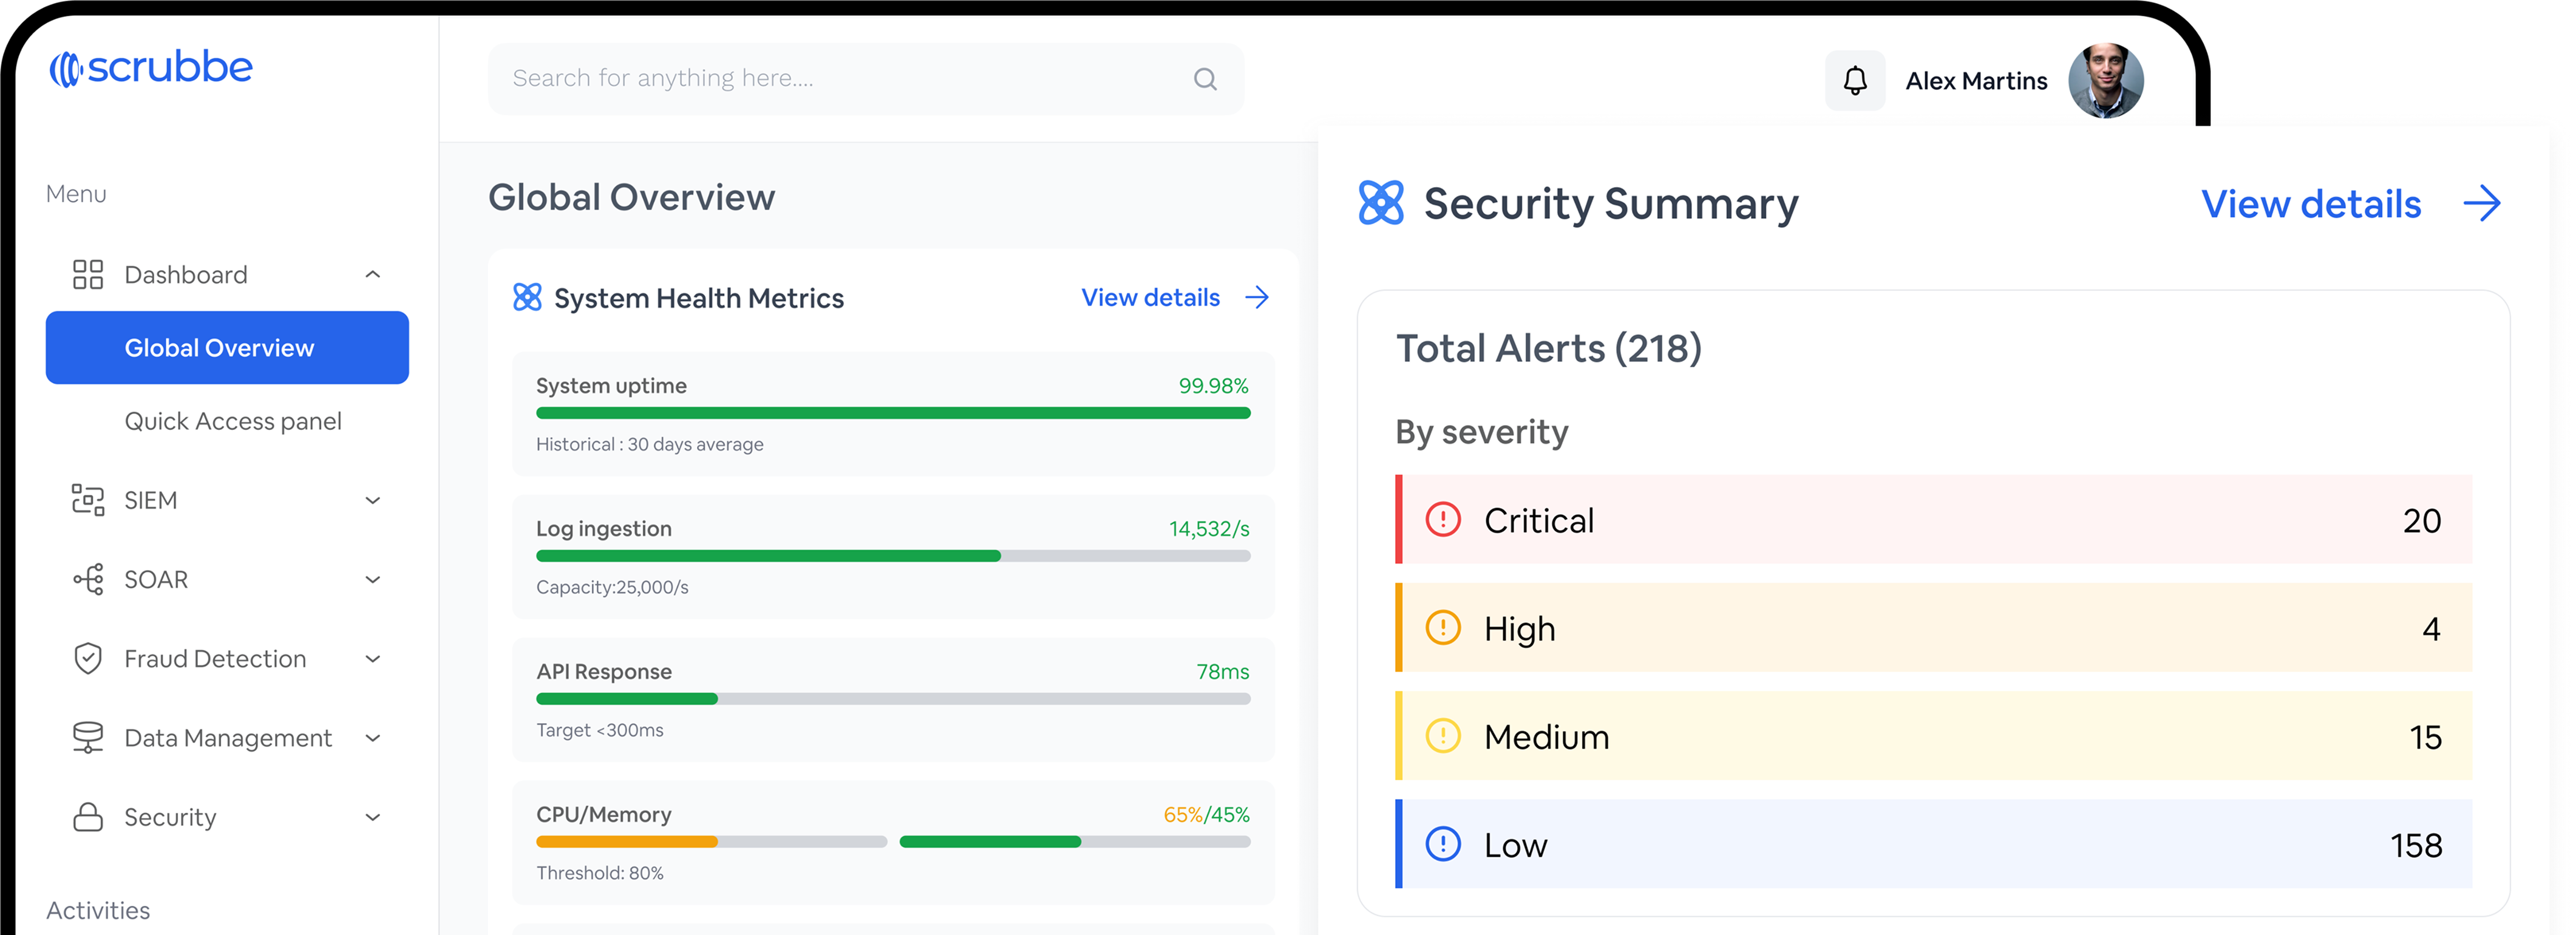Click the Security Summary atom icon
The height and width of the screenshot is (935, 2576).
coord(1381,203)
